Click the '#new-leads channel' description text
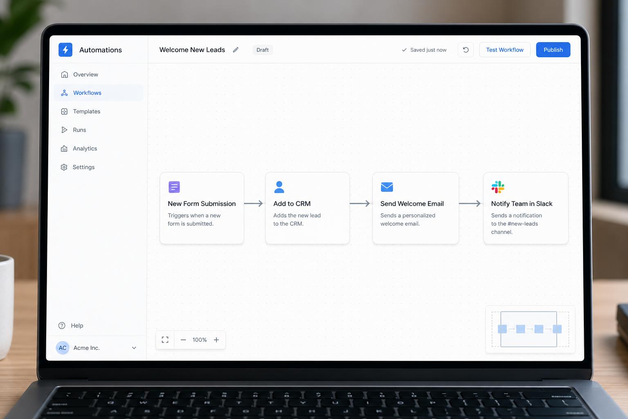The image size is (628, 419). (516, 224)
